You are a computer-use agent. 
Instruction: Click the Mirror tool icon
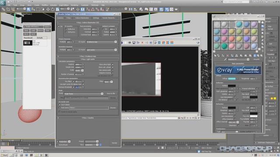point(130,9)
